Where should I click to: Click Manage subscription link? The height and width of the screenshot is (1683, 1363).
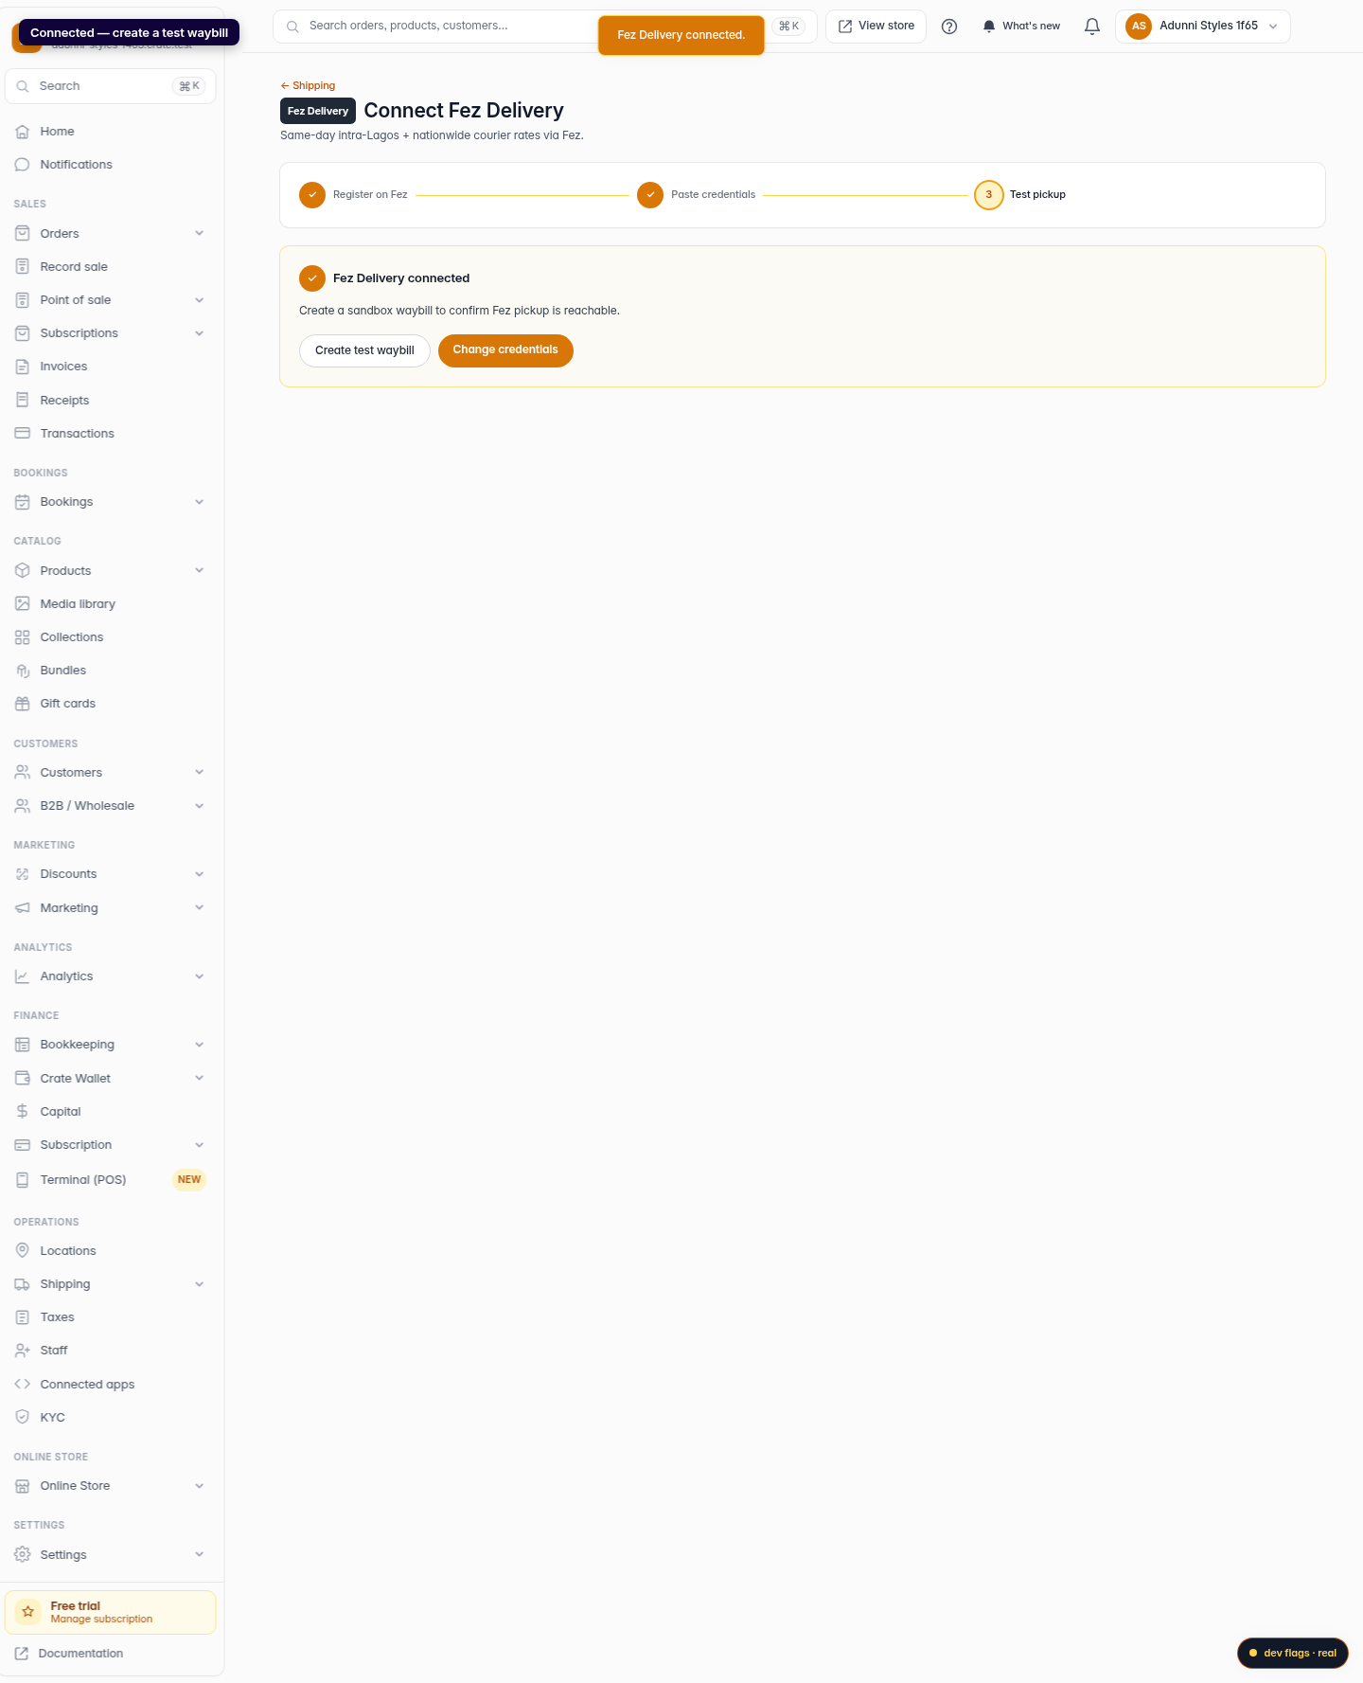(x=101, y=1620)
